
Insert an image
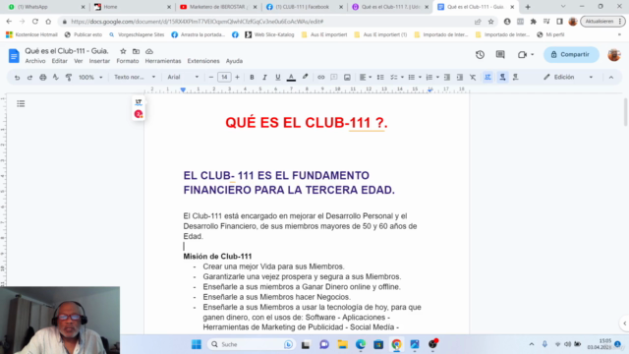(x=347, y=77)
